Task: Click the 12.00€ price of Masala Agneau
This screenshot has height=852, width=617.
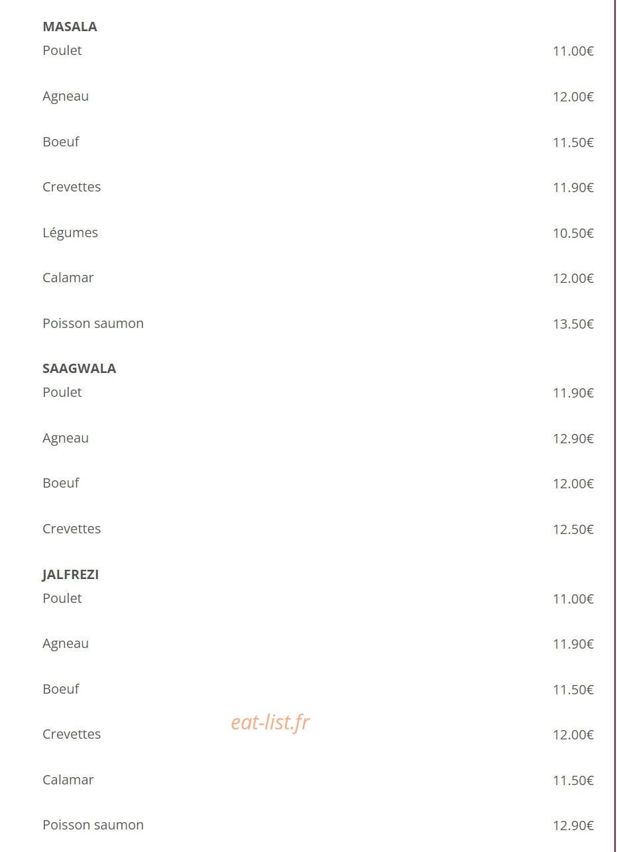Action: coord(573,97)
